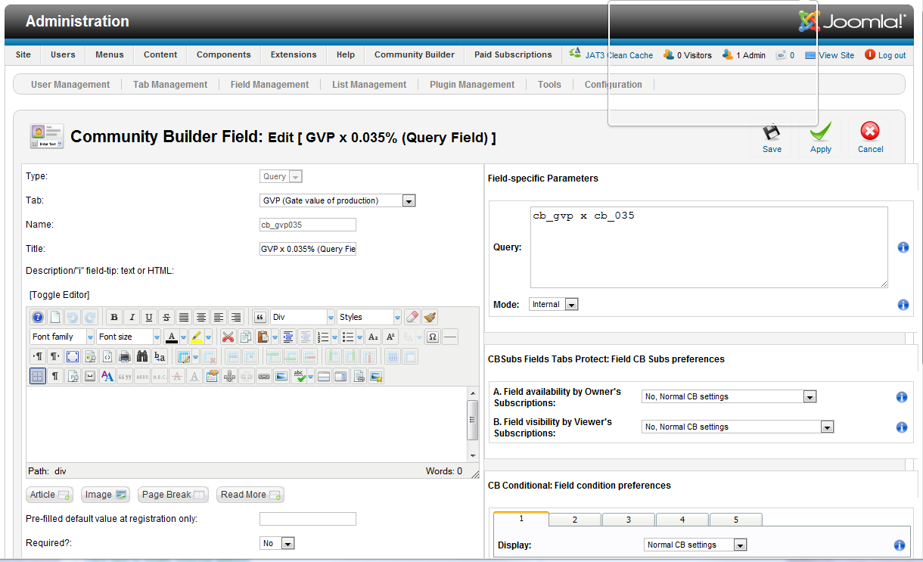The width and height of the screenshot is (923, 562).
Task: Open the Paid Subscriptions menu
Action: (x=513, y=54)
